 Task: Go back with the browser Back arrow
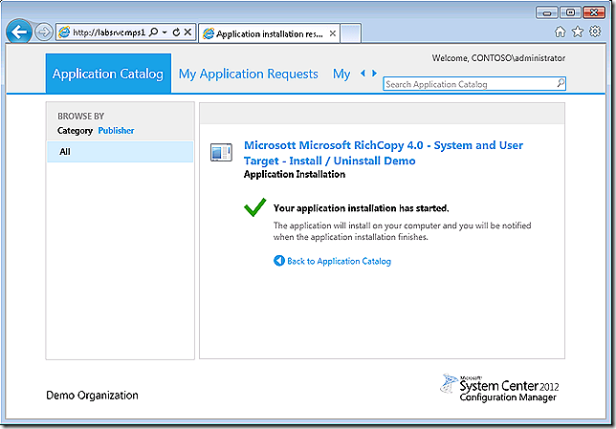[x=18, y=32]
